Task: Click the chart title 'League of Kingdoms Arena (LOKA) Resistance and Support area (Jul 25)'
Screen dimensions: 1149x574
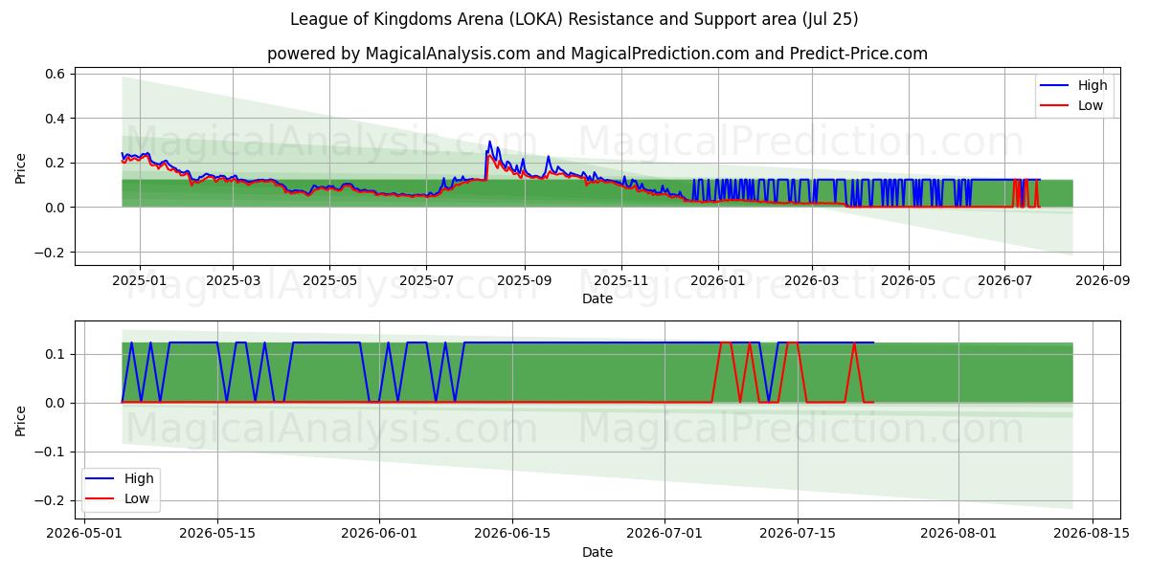Action: point(574,19)
